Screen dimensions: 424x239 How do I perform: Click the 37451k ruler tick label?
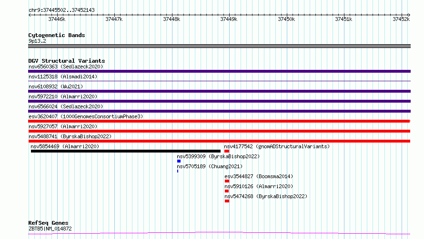(343, 19)
